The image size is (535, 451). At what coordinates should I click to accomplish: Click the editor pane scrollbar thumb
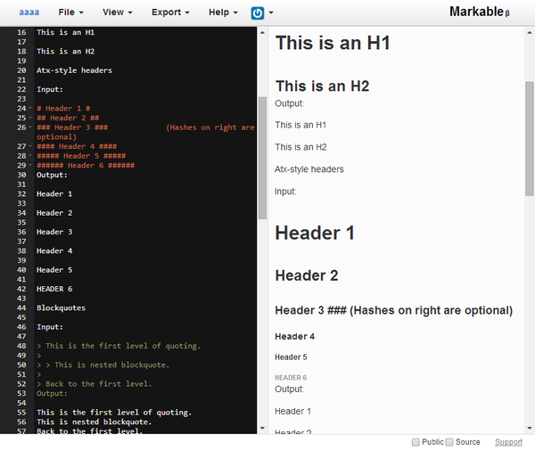click(x=262, y=158)
